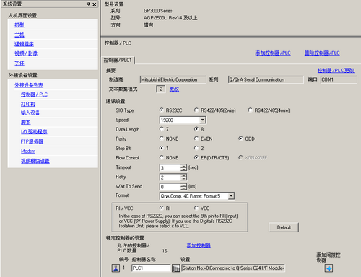Click the PLC1 controller name field
361x277 pixels.
(151, 268)
